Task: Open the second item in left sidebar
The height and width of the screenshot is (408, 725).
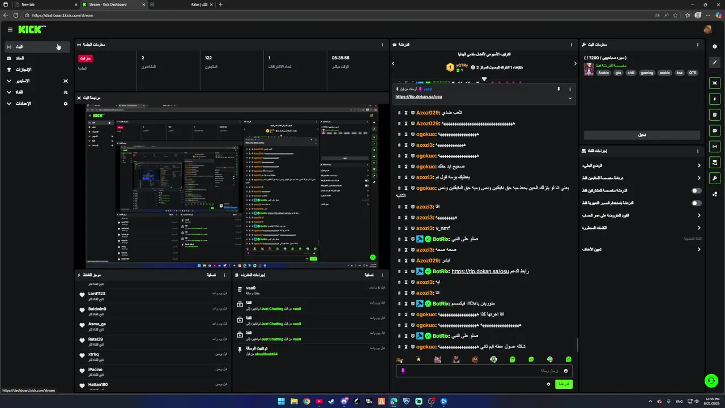Action: click(x=37, y=58)
